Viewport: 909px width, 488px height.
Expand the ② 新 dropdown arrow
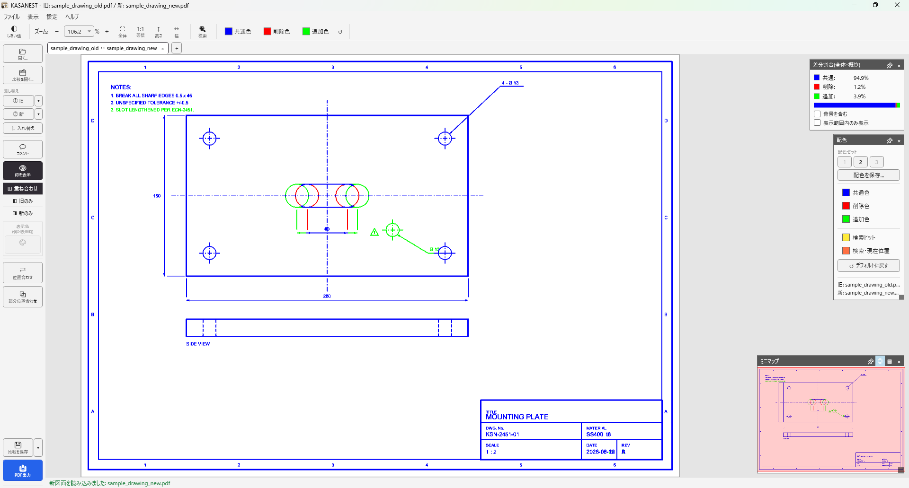(39, 114)
